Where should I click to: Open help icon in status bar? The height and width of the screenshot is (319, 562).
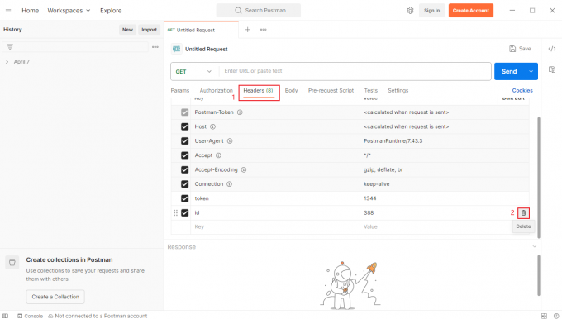(556, 316)
